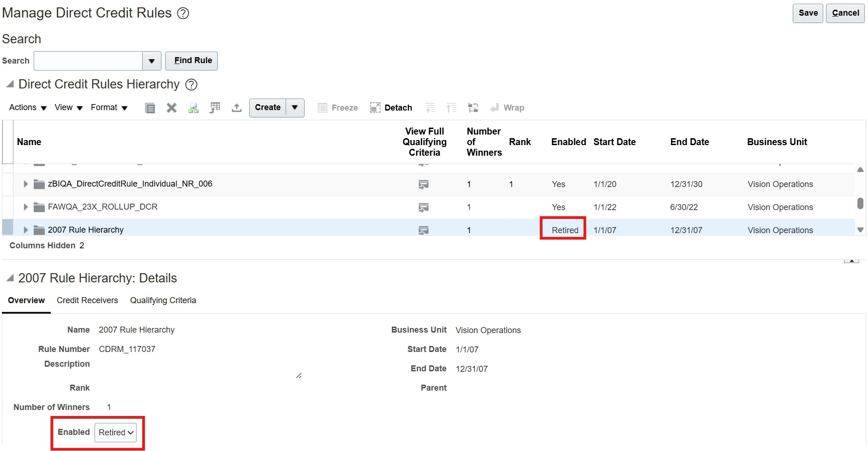
Task: Open the Search field dropdown arrow
Action: [x=151, y=61]
